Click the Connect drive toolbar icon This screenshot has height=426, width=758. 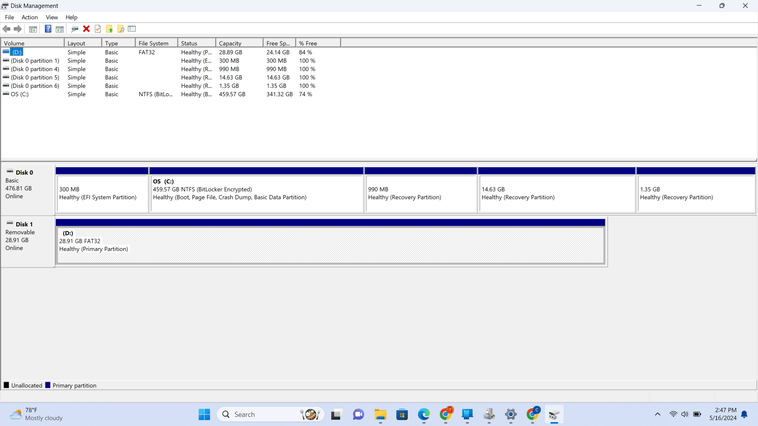click(75, 29)
